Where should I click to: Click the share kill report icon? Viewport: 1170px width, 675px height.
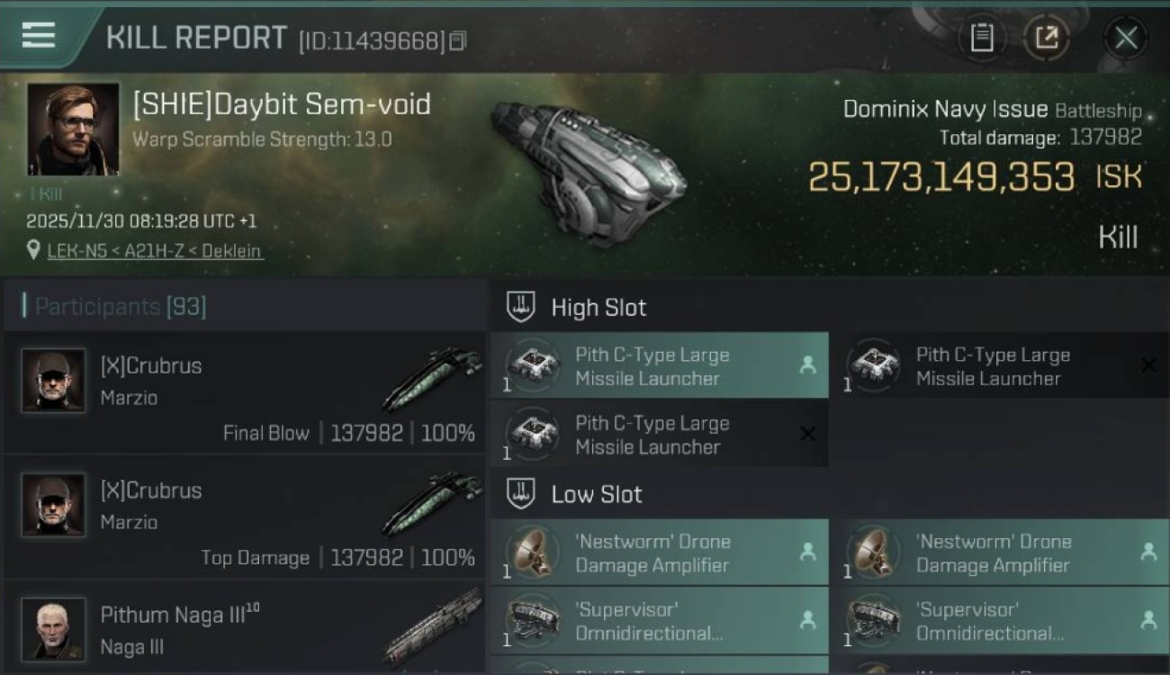[x=1047, y=38]
